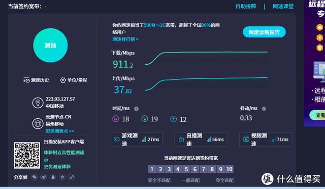Start the speed test with 测速 button

coord(50,45)
